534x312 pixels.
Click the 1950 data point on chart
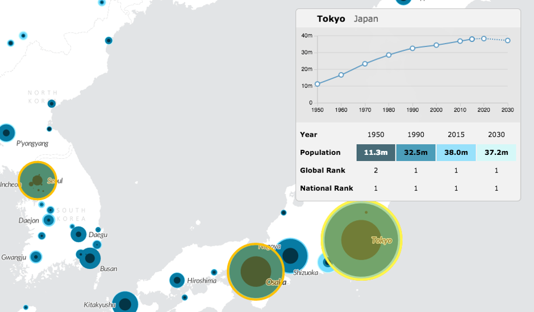318,84
